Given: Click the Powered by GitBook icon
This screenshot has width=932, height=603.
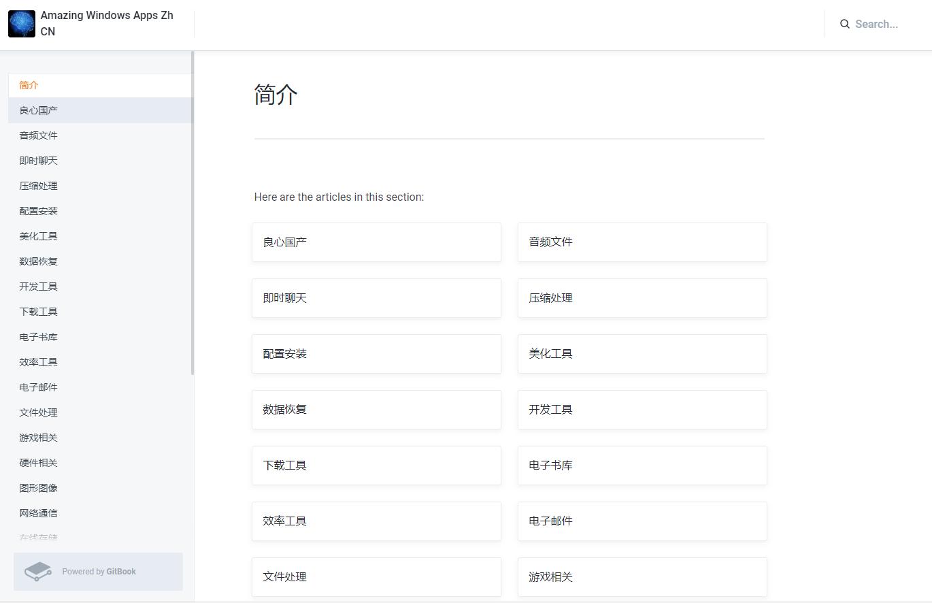Looking at the screenshot, I should 38,572.
